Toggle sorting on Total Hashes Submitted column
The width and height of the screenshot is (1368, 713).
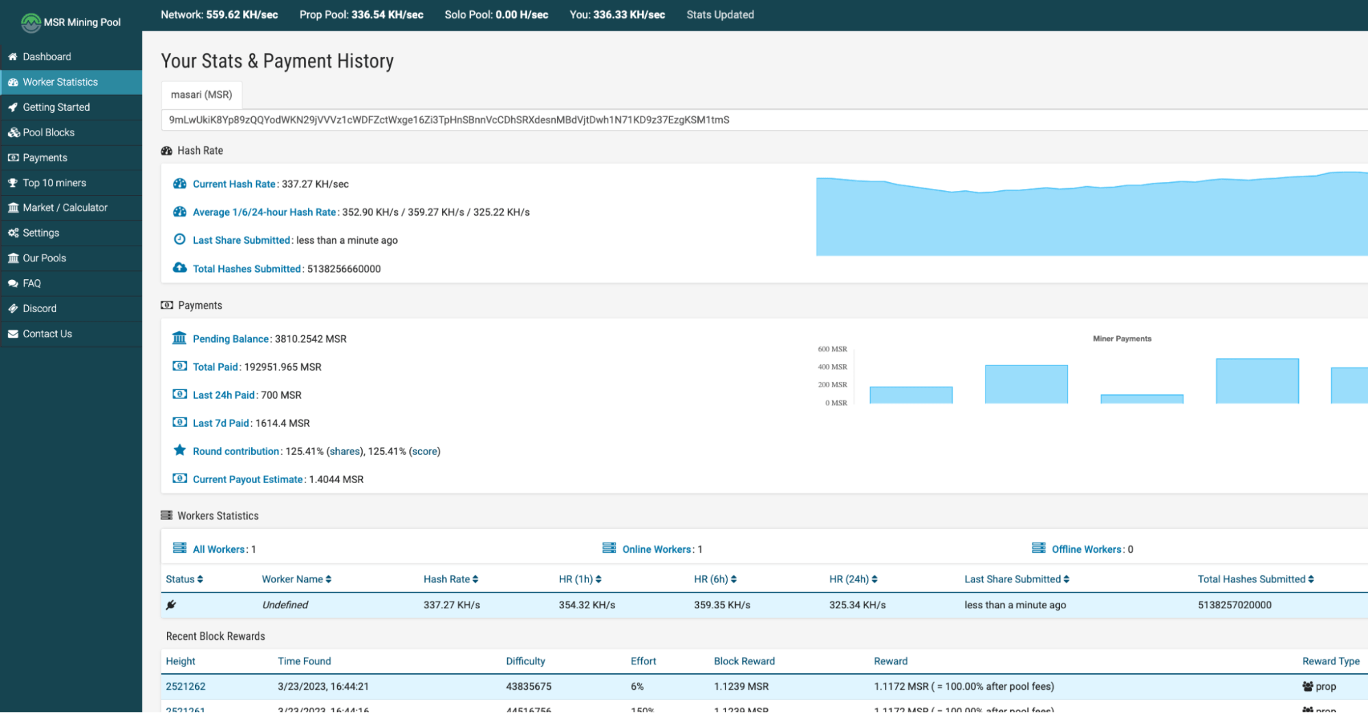pyautogui.click(x=1310, y=579)
